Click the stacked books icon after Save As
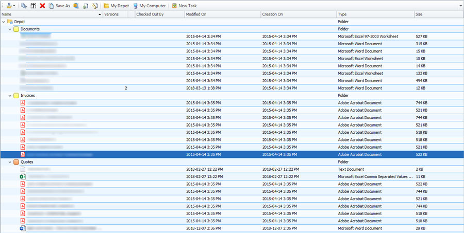 click(x=76, y=6)
